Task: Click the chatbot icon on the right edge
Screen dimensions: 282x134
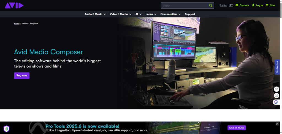Action: point(276,102)
